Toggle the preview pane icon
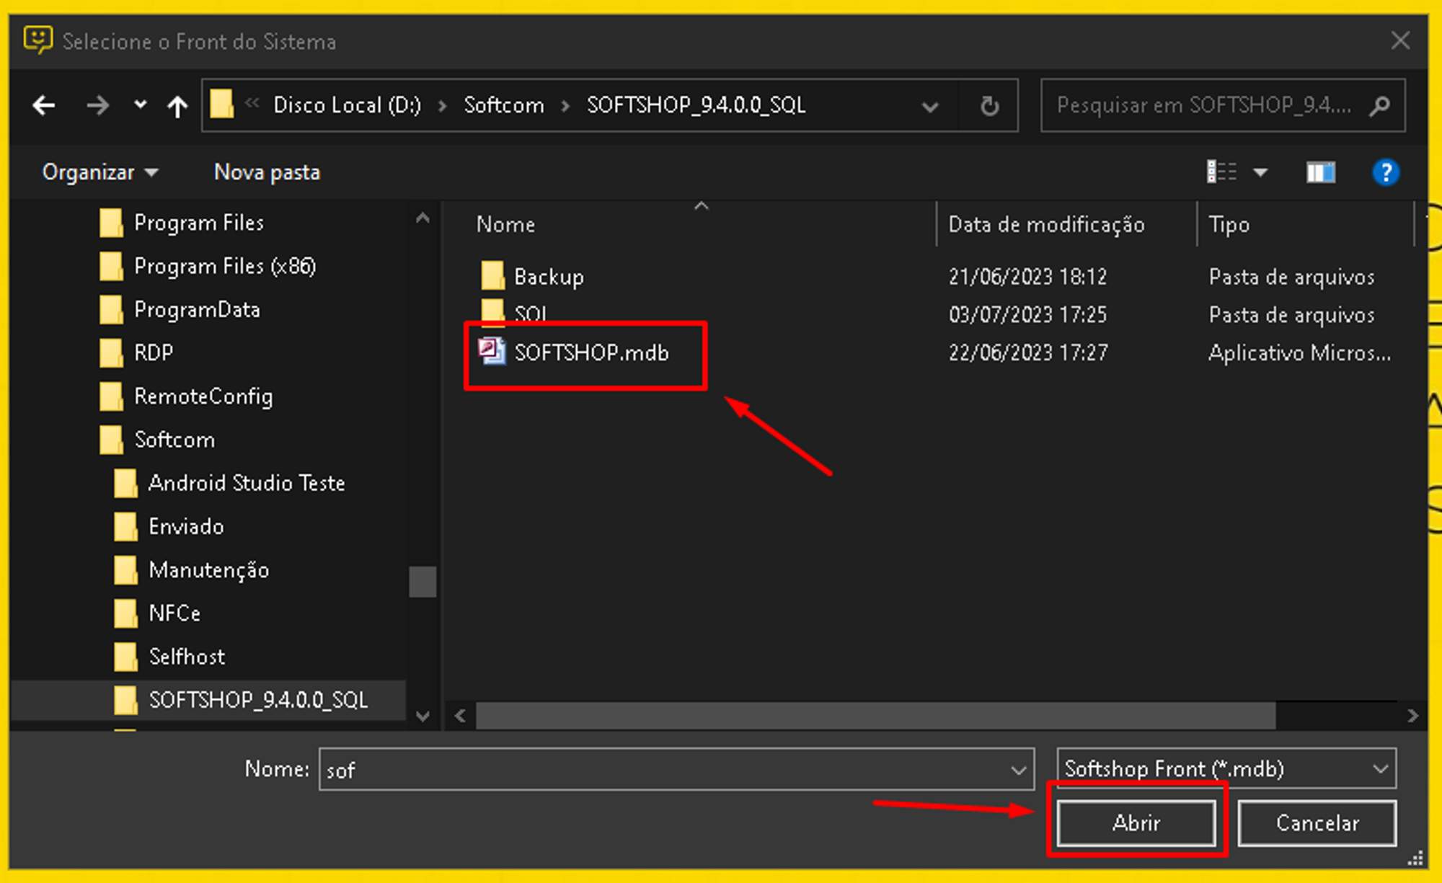The height and width of the screenshot is (883, 1442). [x=1320, y=172]
